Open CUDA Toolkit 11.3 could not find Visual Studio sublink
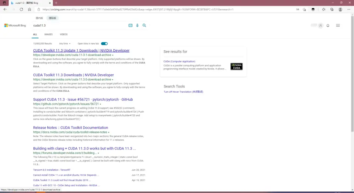354x193 pixels. coord(62,180)
